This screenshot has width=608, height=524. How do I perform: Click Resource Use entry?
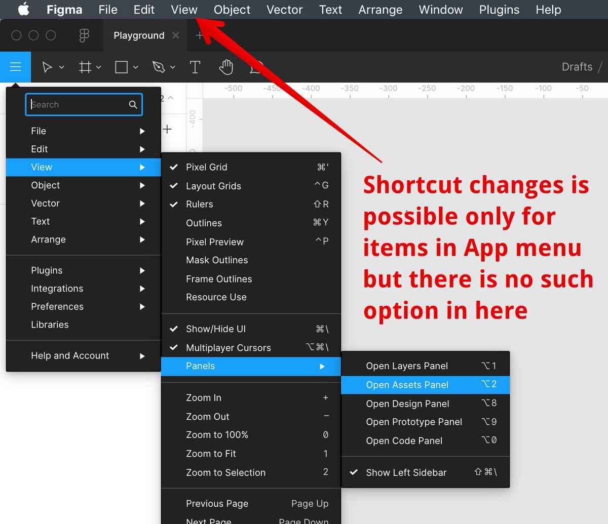(x=251, y=297)
